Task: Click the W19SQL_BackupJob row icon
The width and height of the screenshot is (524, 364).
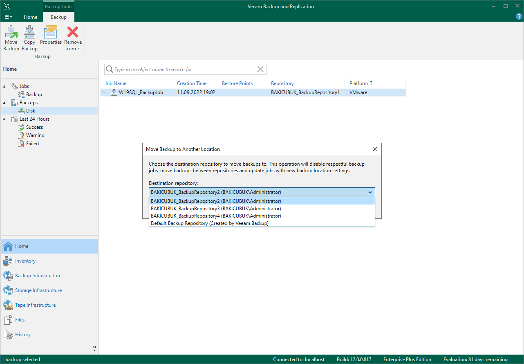Action: (x=114, y=92)
